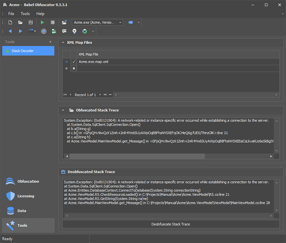Stop the running process square icon
The image size is (286, 243).
53,23
